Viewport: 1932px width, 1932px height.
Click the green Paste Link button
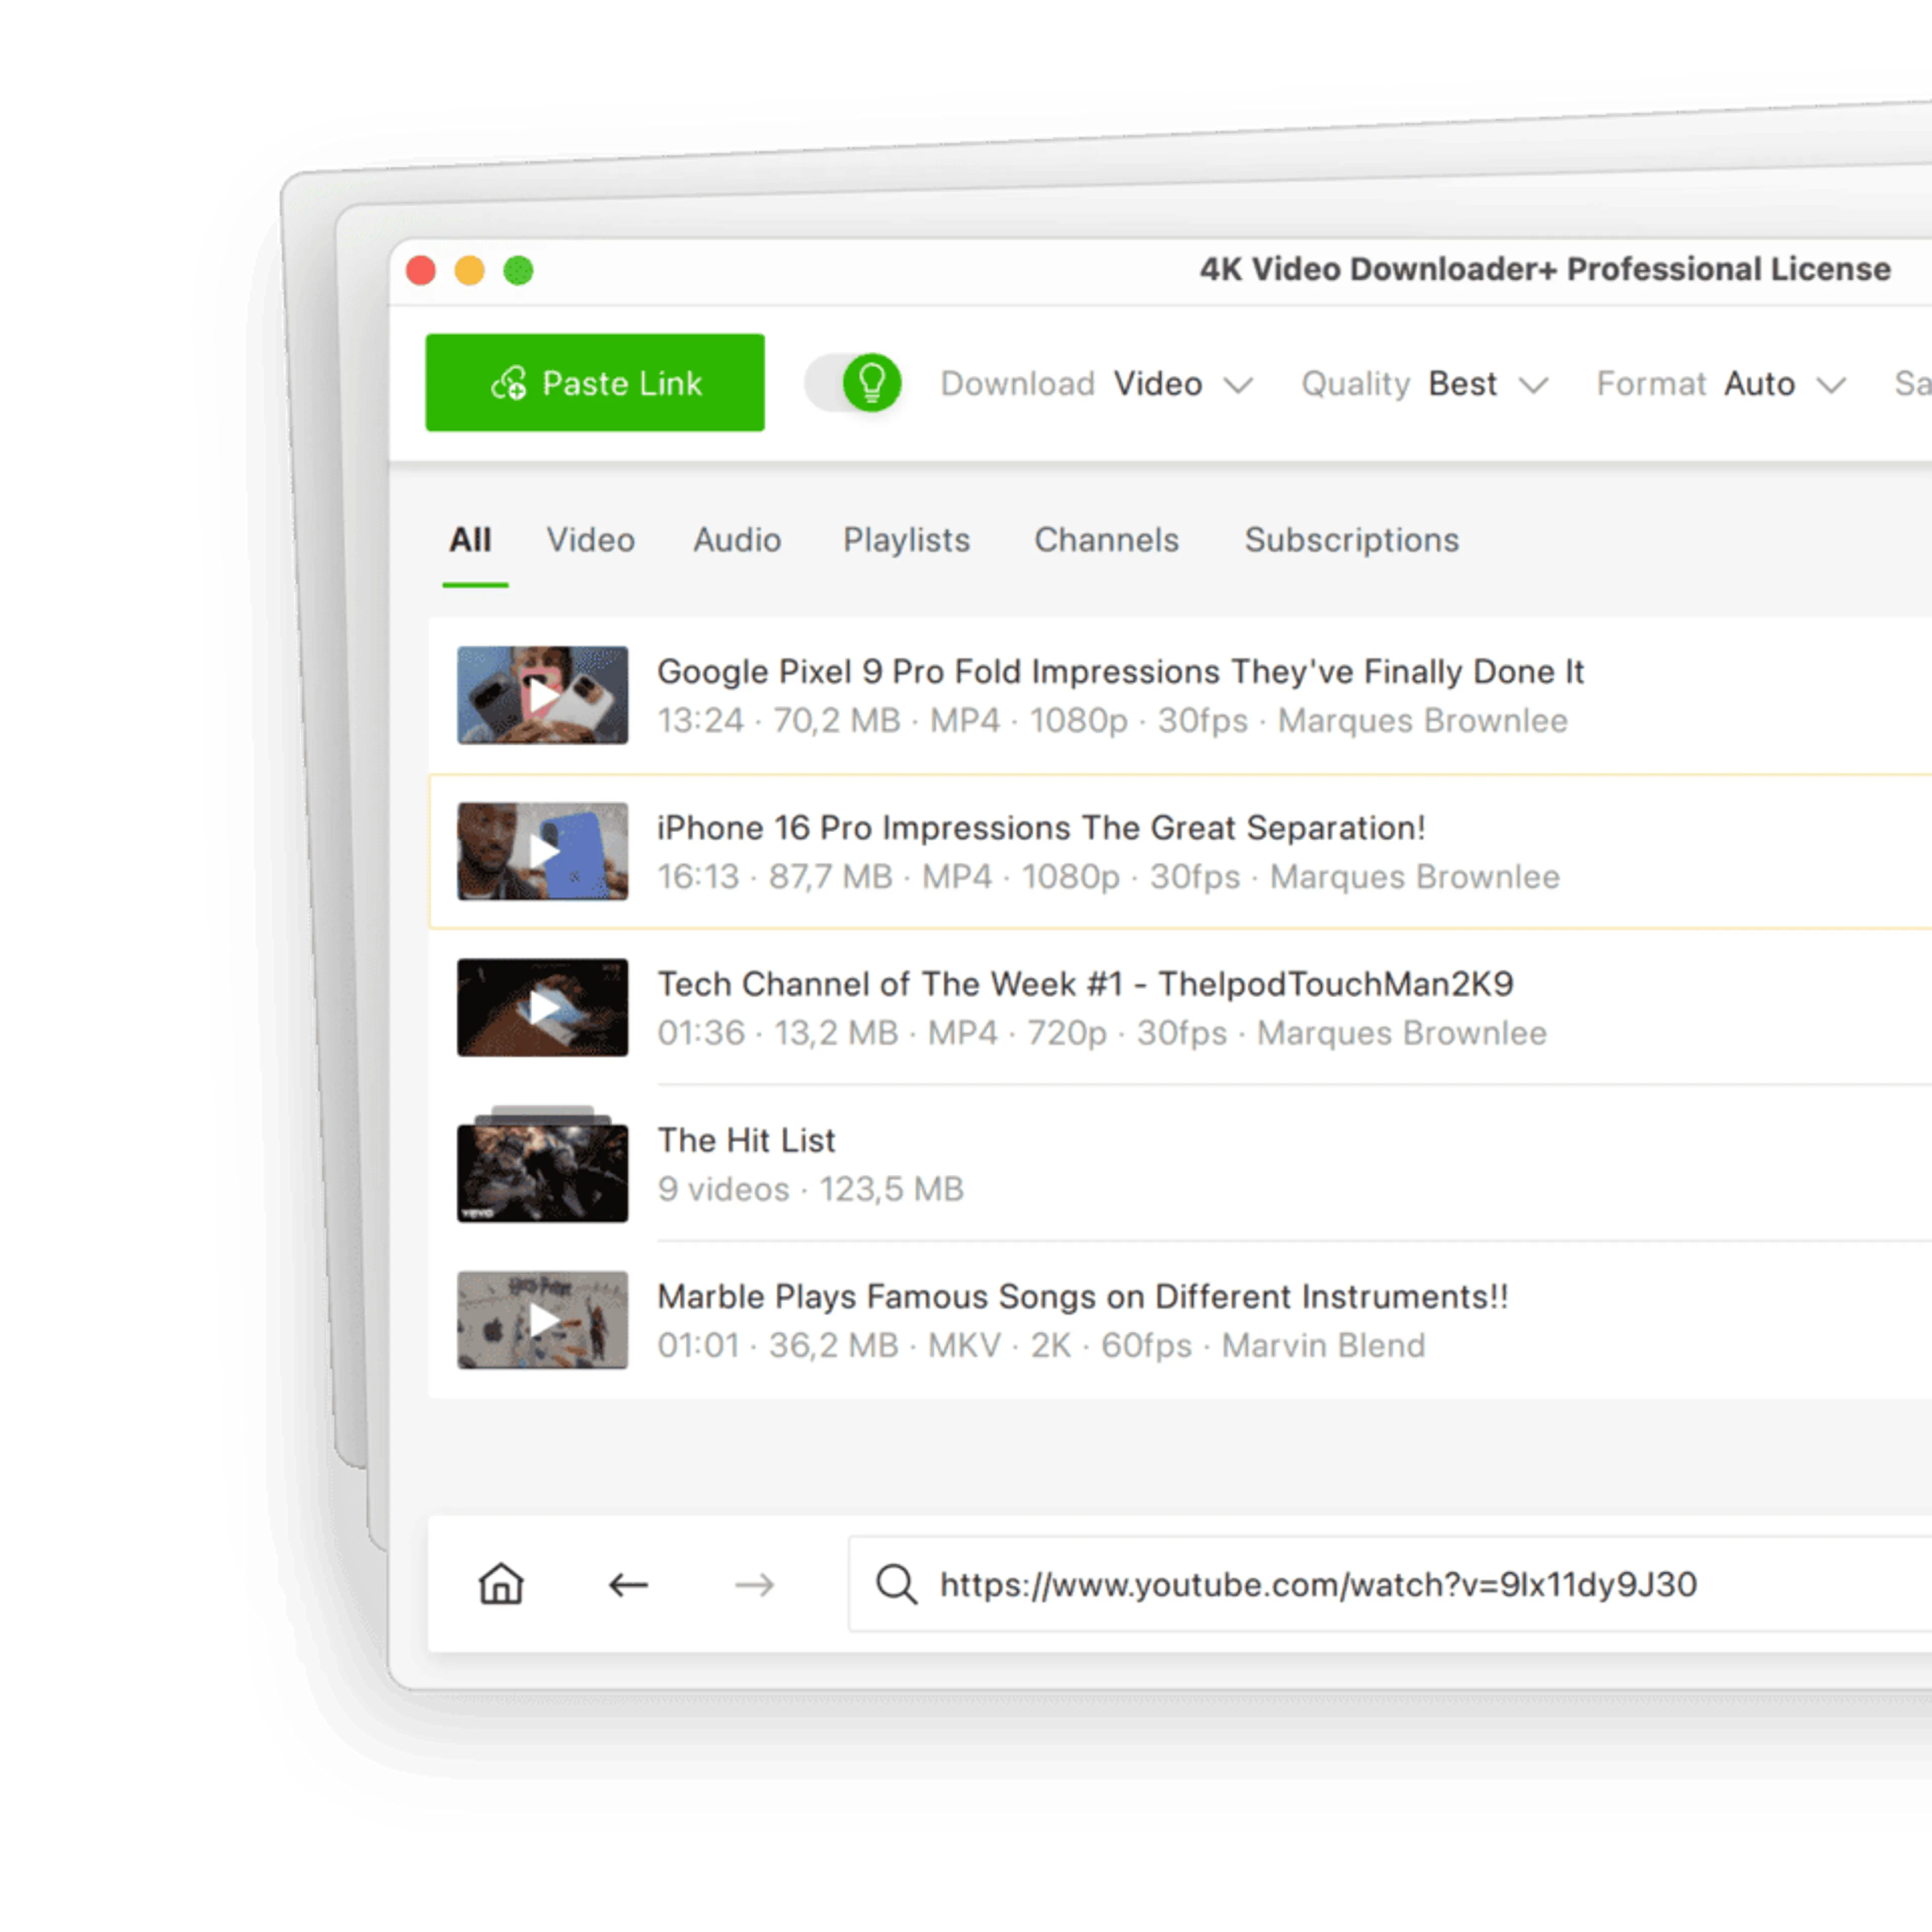click(x=595, y=383)
